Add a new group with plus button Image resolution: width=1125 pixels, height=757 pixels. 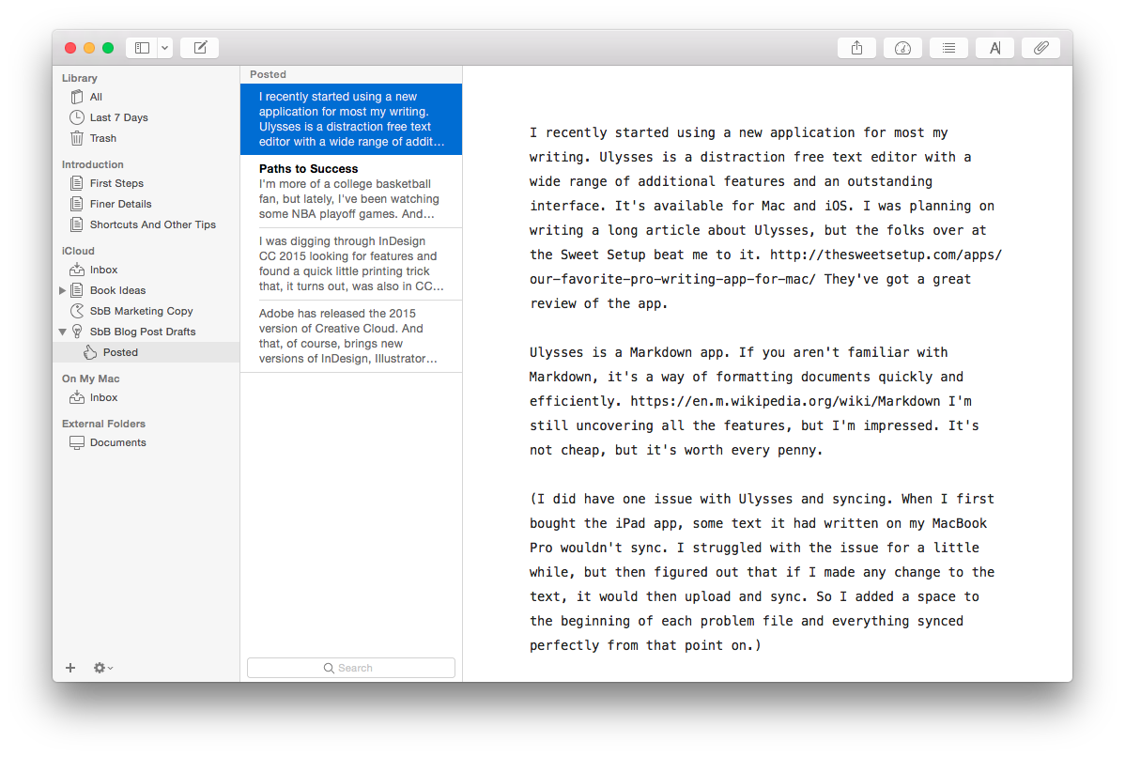70,668
